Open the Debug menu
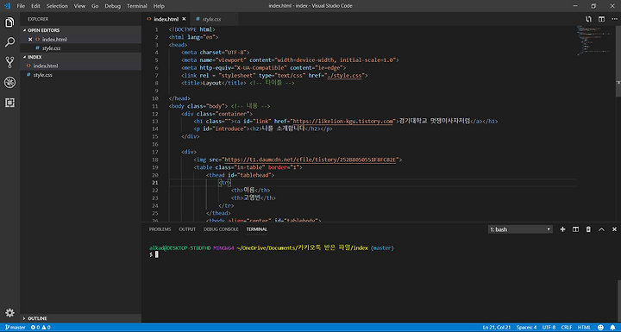621x332 pixels. pyautogui.click(x=112, y=6)
